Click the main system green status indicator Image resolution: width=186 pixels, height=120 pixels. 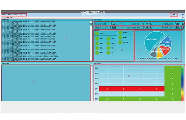(97, 33)
